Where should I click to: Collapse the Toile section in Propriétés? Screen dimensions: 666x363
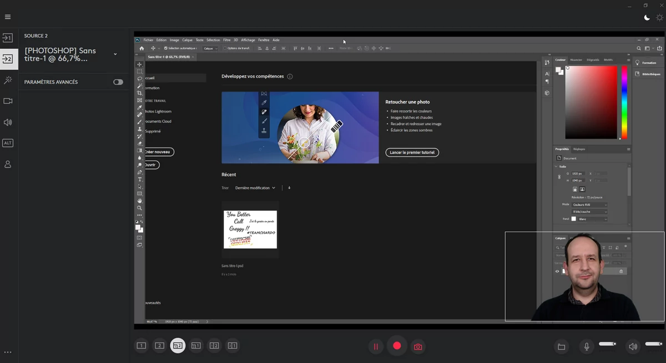(x=557, y=166)
